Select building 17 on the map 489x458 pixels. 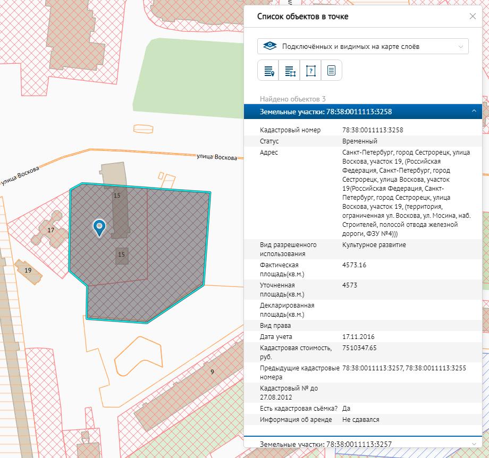click(50, 230)
